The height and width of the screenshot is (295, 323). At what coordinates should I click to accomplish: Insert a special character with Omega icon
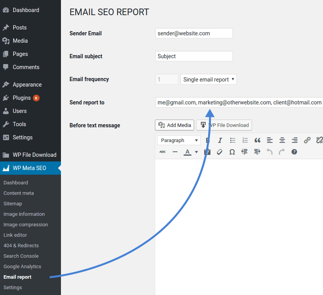[x=232, y=152]
